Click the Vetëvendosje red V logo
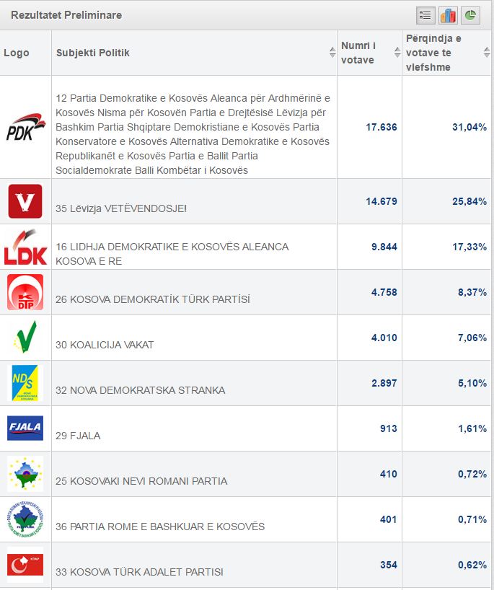Image resolution: width=494 pixels, height=590 pixels. [x=25, y=201]
